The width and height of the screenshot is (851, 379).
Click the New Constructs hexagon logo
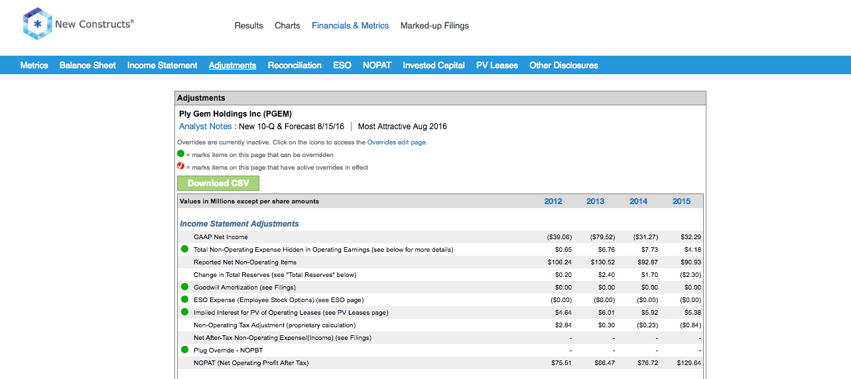pos(36,25)
